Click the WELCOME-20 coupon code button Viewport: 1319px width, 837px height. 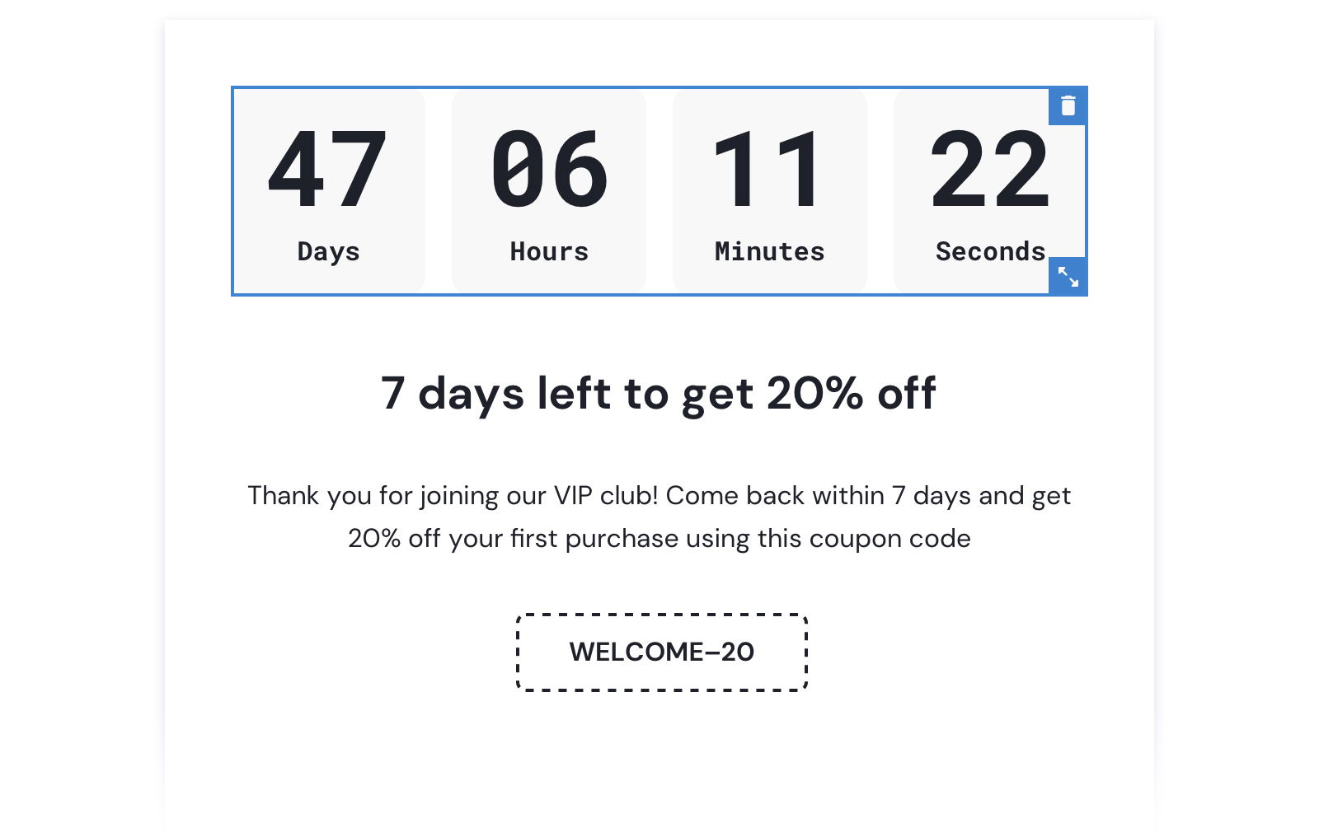[x=660, y=652]
